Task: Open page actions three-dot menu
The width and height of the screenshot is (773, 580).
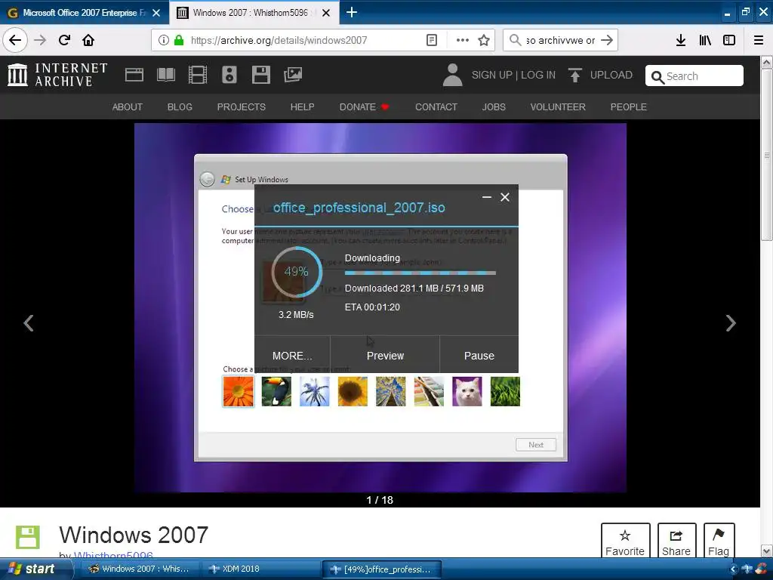Action: [x=463, y=41]
